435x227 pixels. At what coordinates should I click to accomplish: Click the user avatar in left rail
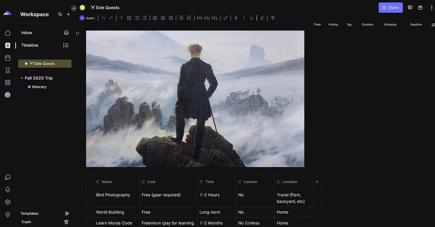coord(8,95)
